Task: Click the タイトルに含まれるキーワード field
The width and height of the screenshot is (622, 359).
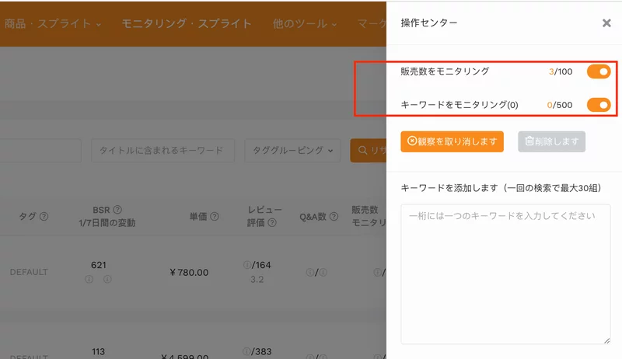Action: 162,151
